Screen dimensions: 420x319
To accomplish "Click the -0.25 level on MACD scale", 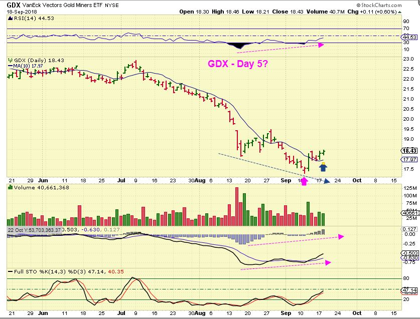I will (x=409, y=244).
